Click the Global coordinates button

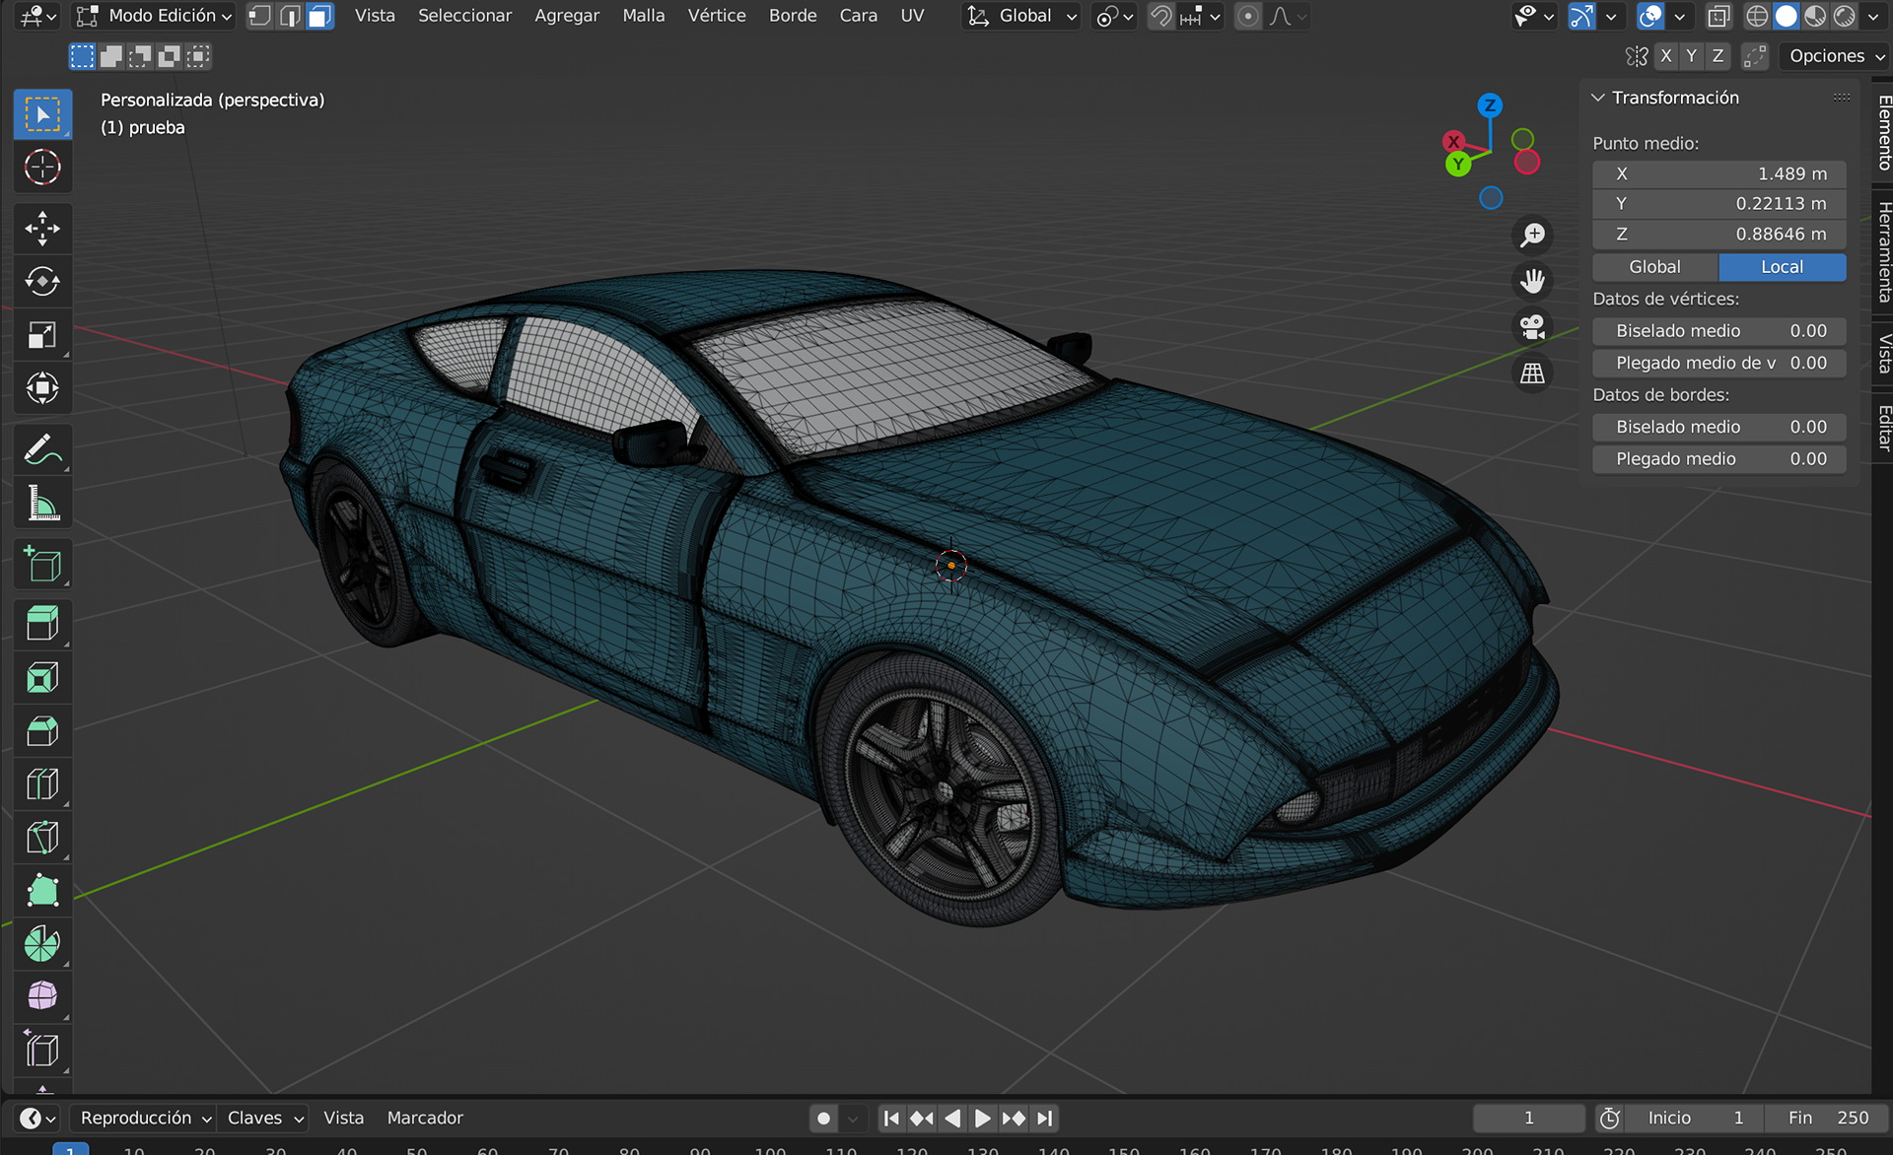1654,267
